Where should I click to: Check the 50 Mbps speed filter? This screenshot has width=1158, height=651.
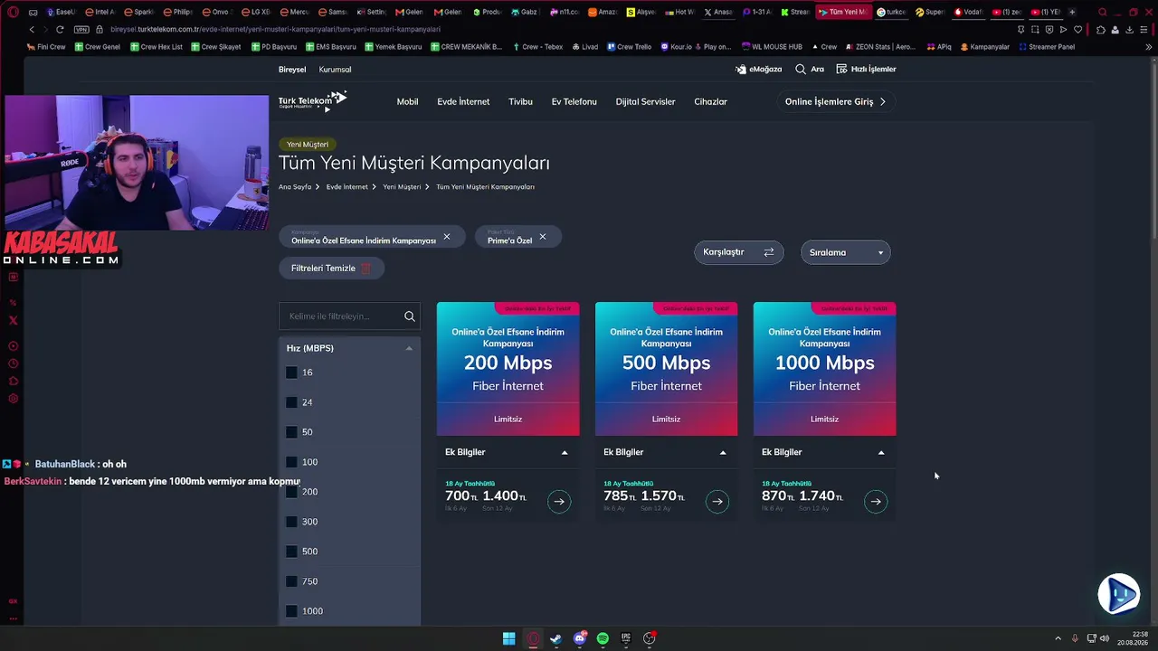[291, 432]
